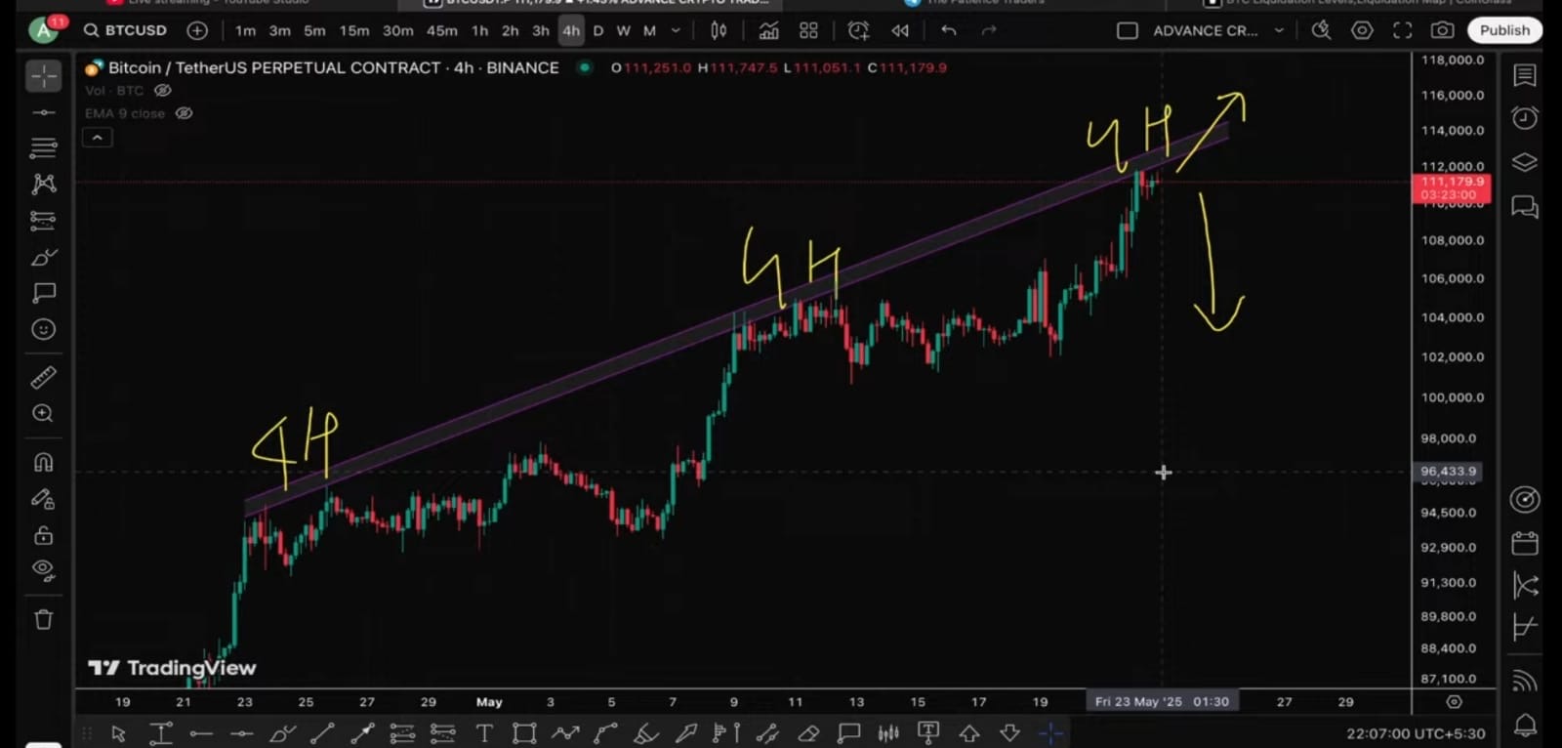1562x748 pixels.
Task: Select the 1h timeframe
Action: pos(479,30)
